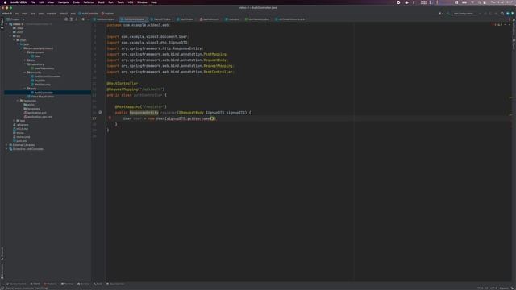This screenshot has width=516, height=290.
Task: Switch to application.yml editor tab
Action: click(x=210, y=19)
